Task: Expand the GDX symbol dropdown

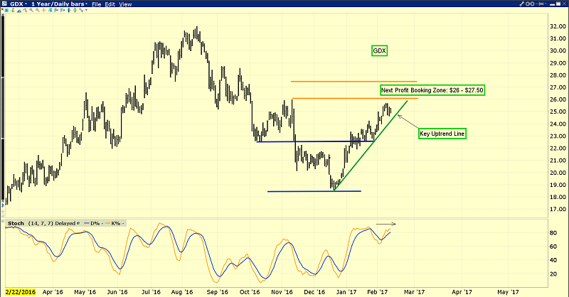Action: [27, 4]
